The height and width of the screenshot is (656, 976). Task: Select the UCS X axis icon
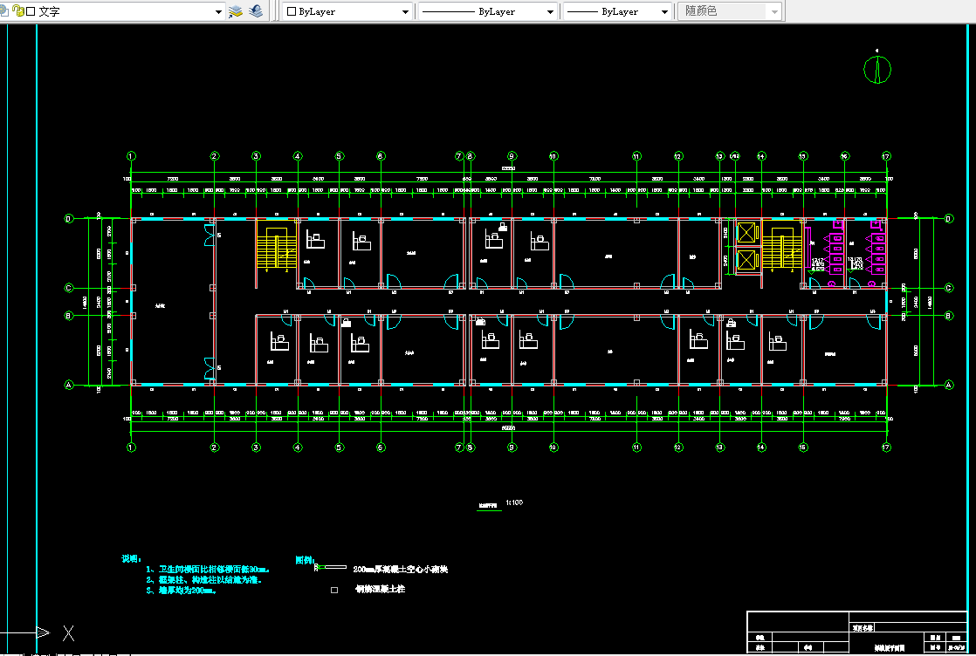(x=68, y=633)
